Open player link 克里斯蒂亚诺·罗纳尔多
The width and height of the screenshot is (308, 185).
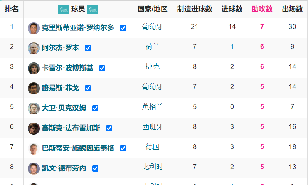coord(78,28)
